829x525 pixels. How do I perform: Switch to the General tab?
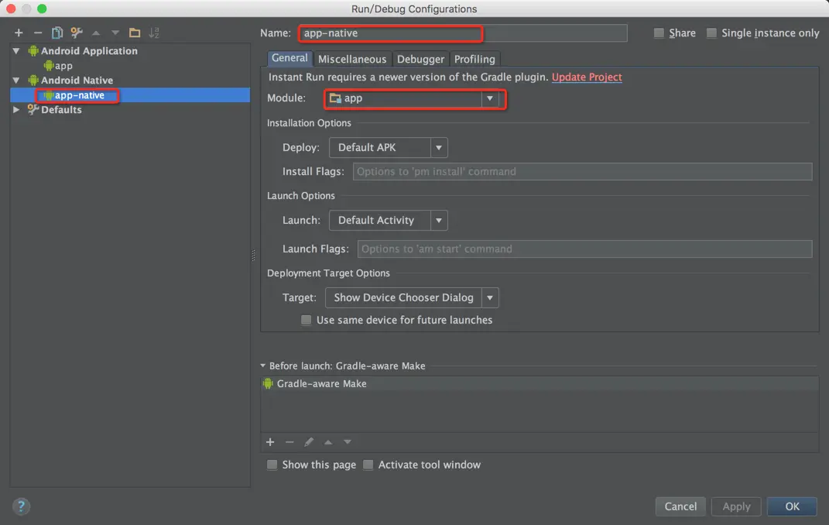click(289, 58)
